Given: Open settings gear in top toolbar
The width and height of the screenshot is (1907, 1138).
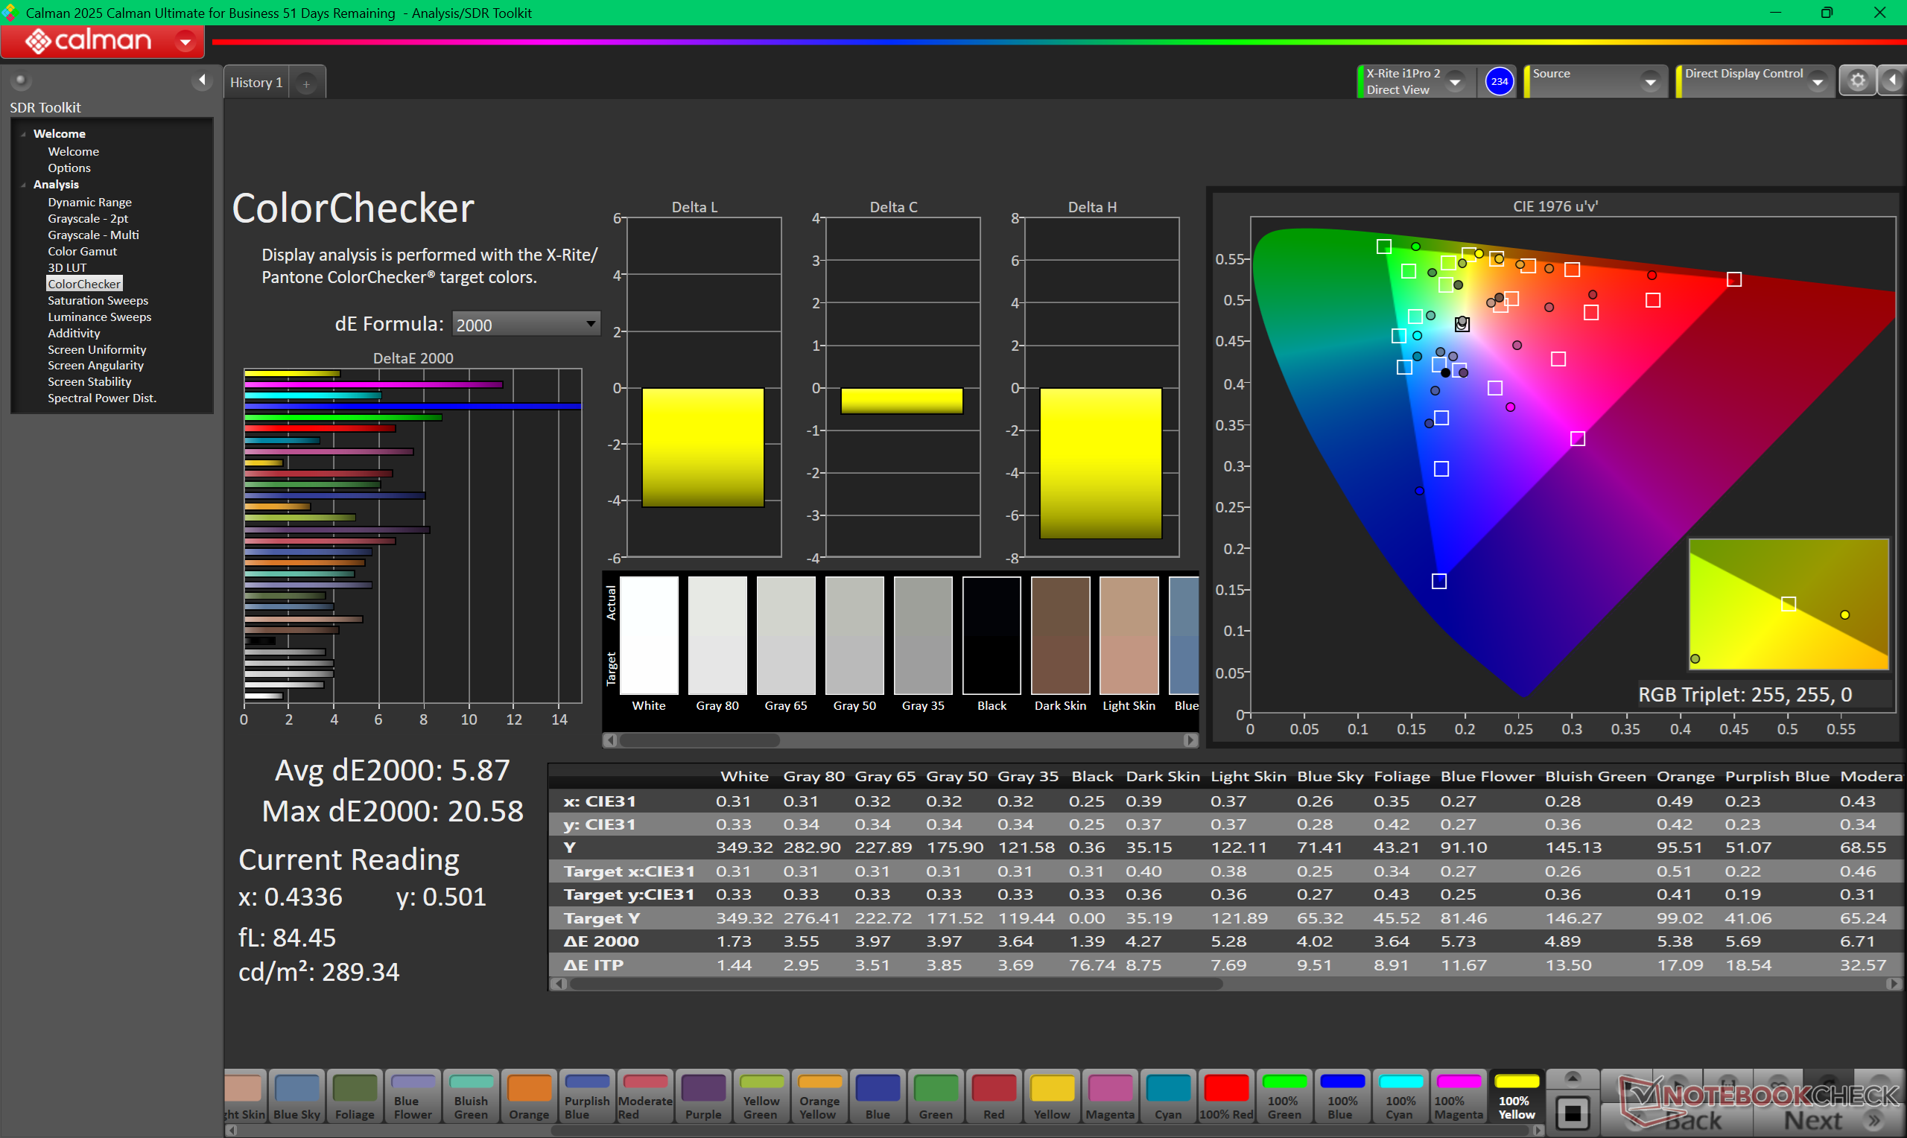Looking at the screenshot, I should 1856,80.
